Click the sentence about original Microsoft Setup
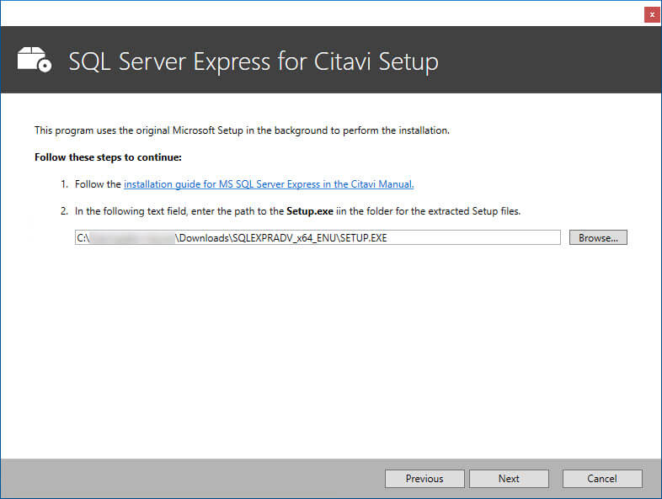The image size is (662, 499). pos(242,130)
